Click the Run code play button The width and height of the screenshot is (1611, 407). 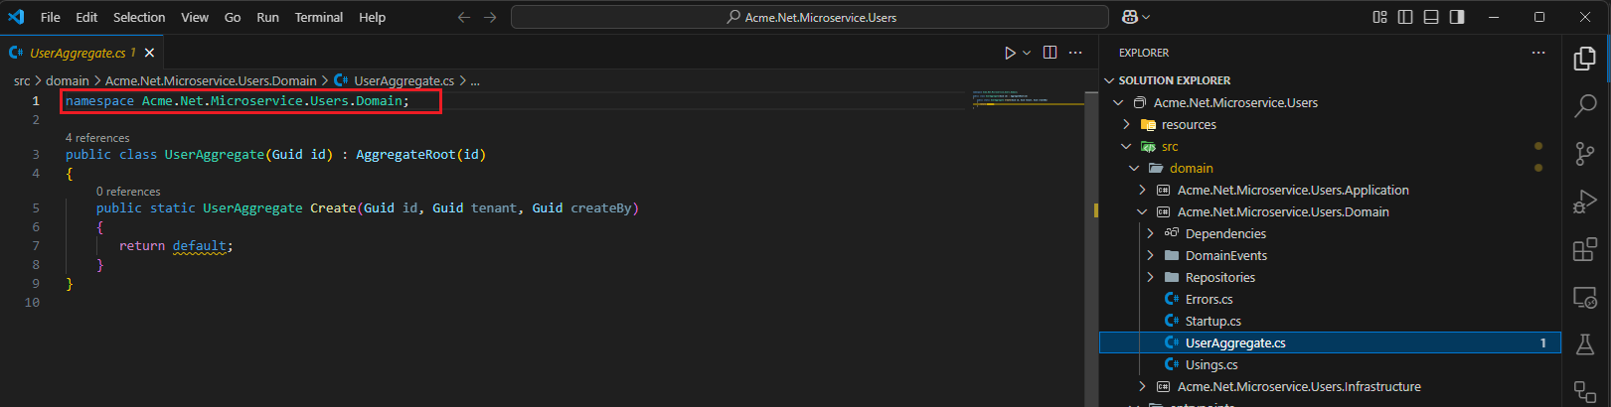1010,53
